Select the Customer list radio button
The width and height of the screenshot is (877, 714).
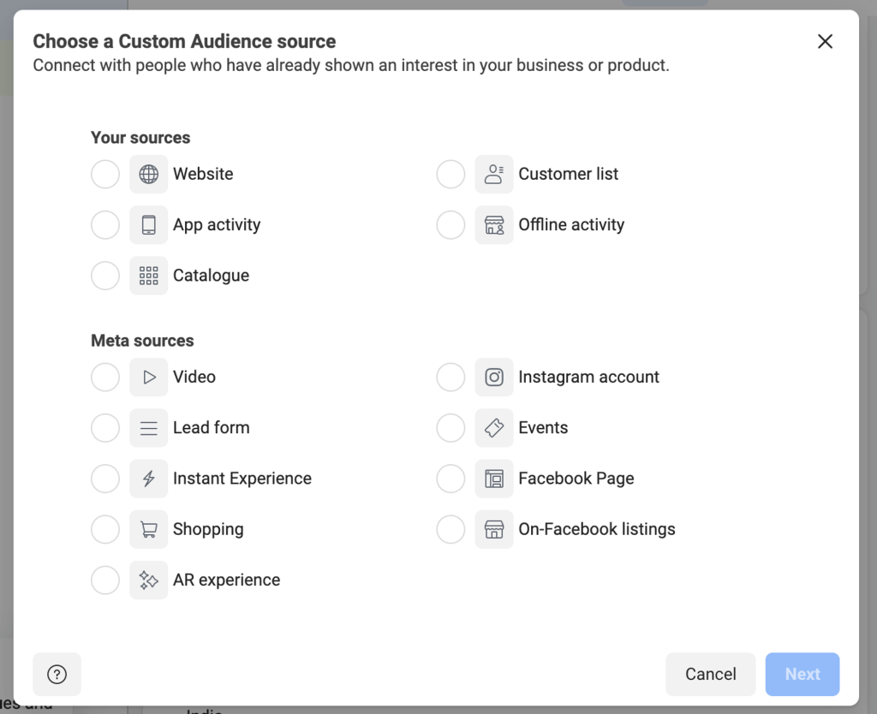point(450,174)
